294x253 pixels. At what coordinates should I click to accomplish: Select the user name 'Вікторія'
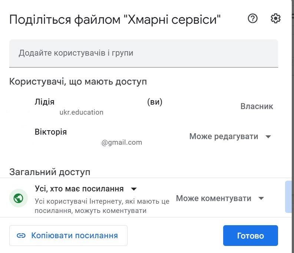[x=51, y=132]
